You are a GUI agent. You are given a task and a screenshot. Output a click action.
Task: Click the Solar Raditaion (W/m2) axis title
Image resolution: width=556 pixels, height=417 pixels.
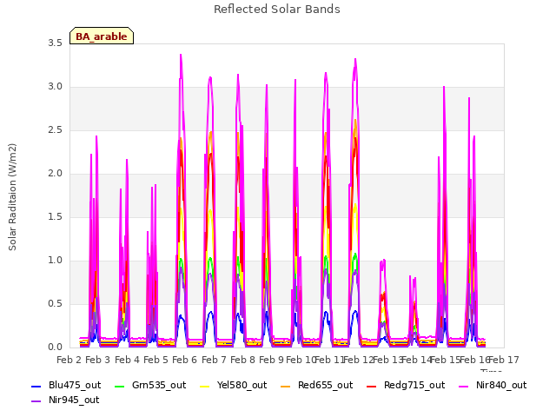(12, 197)
